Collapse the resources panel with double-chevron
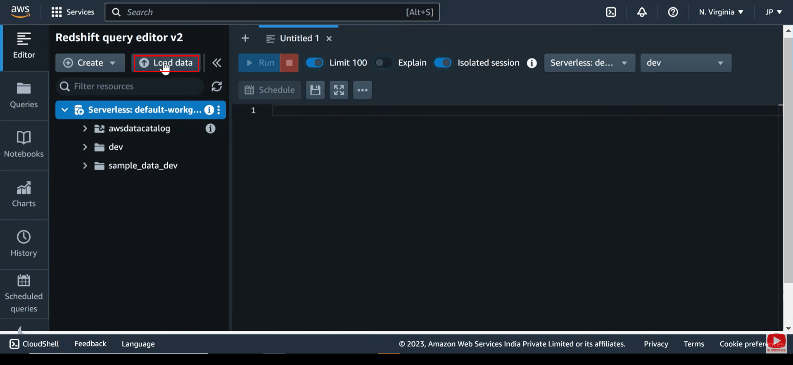 (217, 63)
